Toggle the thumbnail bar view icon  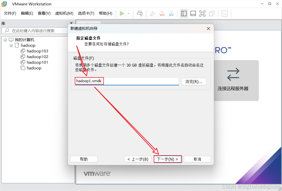point(193,13)
